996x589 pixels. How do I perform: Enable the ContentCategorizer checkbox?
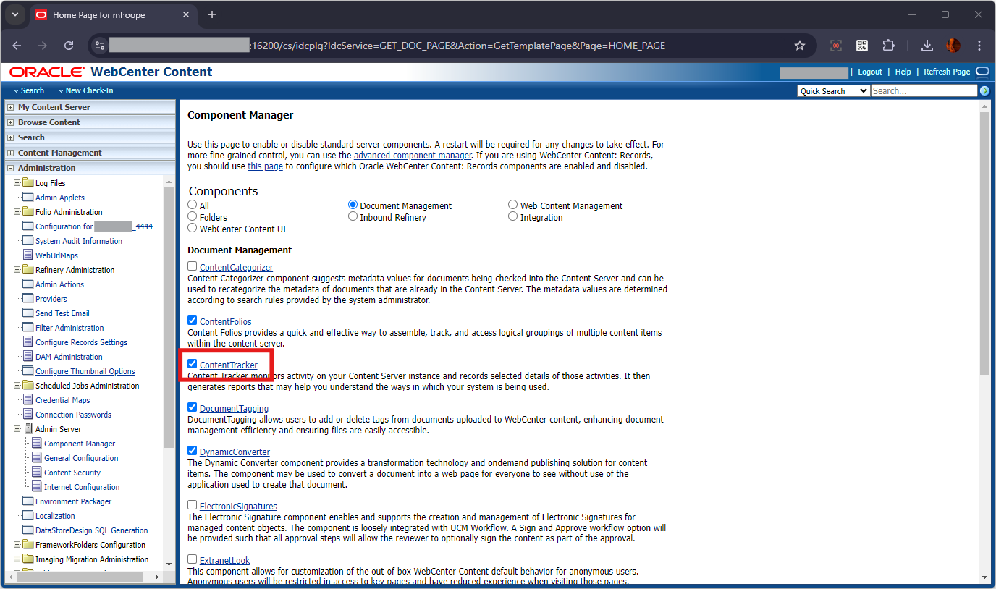pos(193,266)
